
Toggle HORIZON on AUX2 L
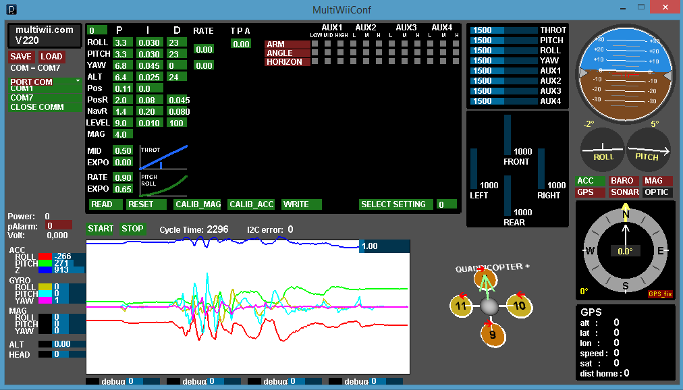tap(353, 61)
